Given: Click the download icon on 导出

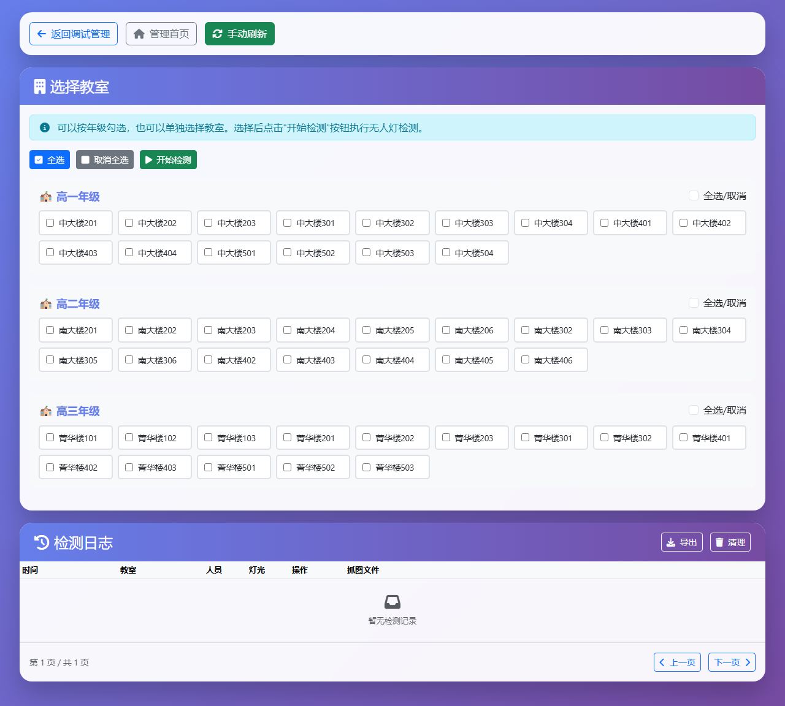Looking at the screenshot, I should [671, 542].
